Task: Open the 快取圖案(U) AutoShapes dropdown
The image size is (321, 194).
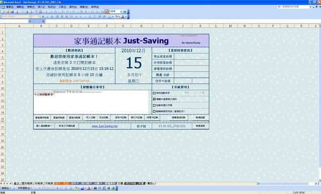Action: coord(25,188)
